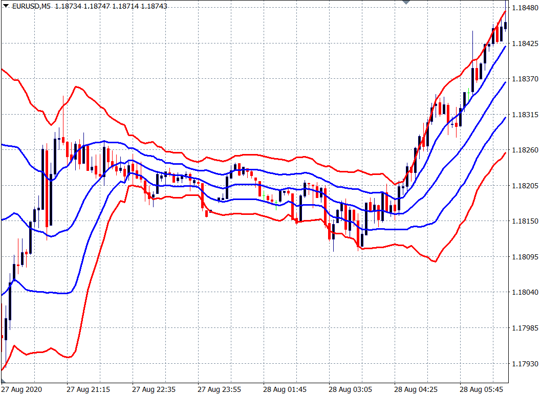Click the 28 Aug 05:45 time label
Image resolution: width=541 pixels, height=396 pixels.
coord(481,389)
